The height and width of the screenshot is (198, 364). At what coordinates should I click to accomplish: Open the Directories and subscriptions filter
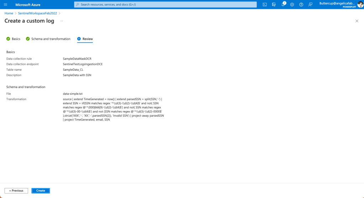[x=274, y=5]
